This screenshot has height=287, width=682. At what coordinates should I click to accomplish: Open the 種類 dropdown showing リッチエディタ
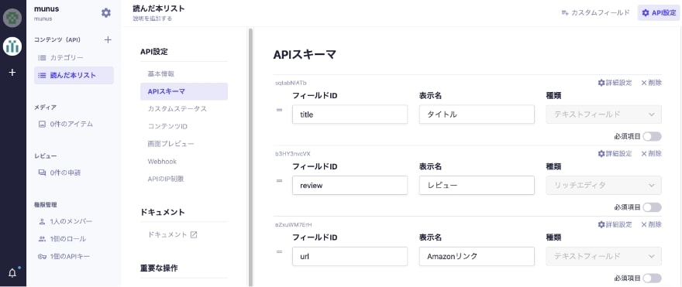pos(604,186)
